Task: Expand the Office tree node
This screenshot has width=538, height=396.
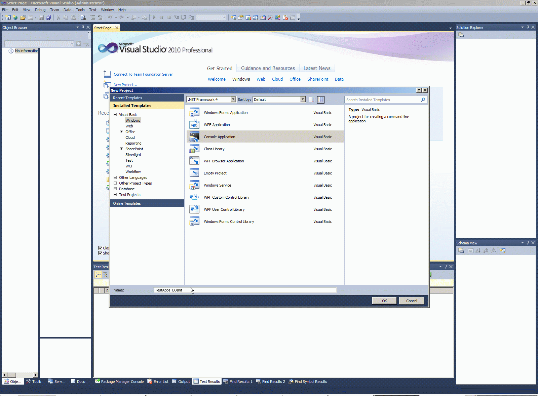Action: [121, 132]
